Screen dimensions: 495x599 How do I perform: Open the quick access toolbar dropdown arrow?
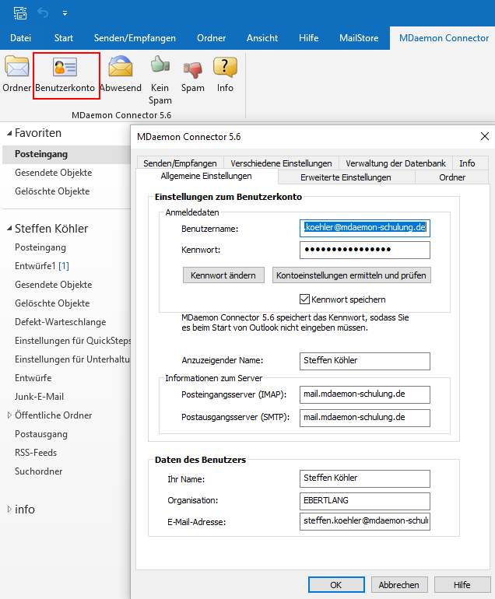[65, 13]
